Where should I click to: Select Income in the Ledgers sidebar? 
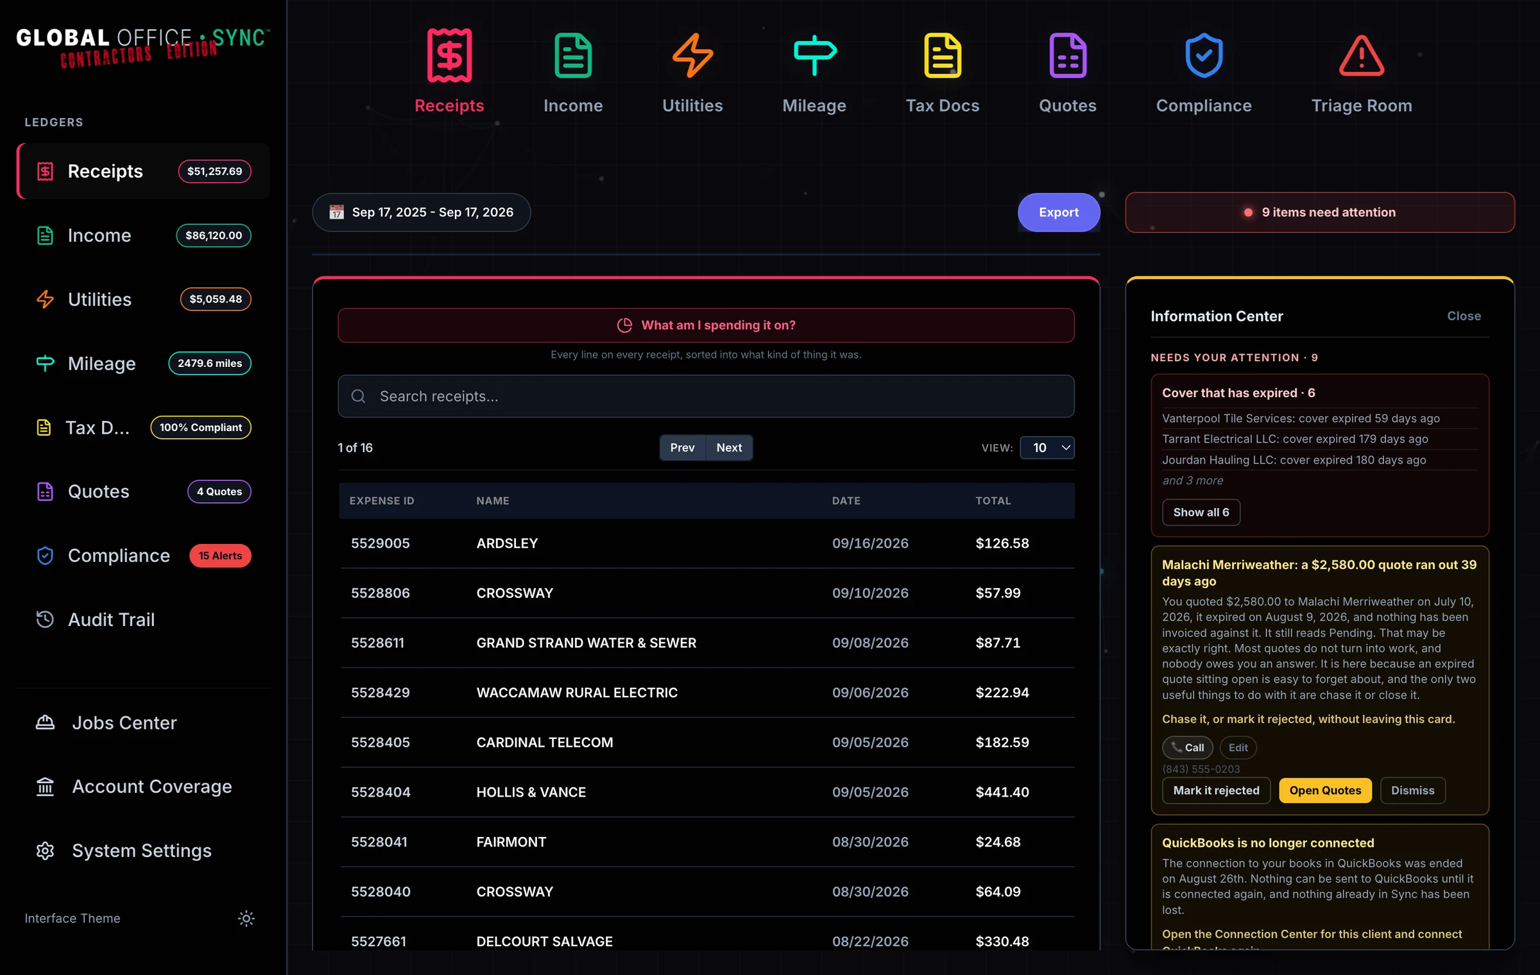tap(143, 235)
